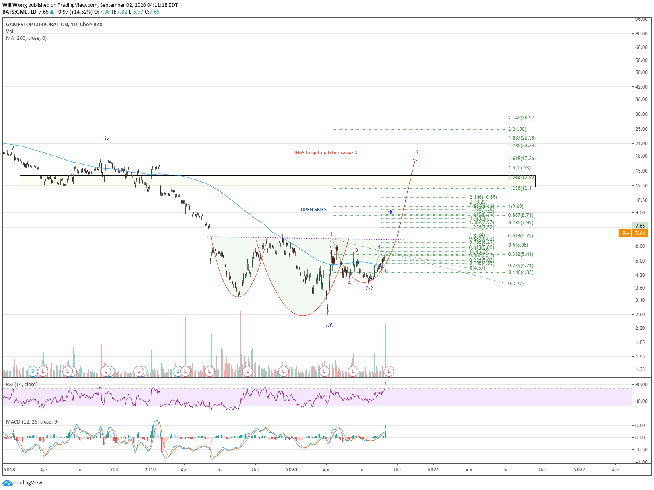Select the green 7.65 last price label

[x=640, y=226]
